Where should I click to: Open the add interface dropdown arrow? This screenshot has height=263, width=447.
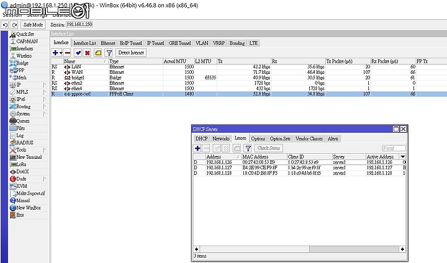[x=61, y=53]
